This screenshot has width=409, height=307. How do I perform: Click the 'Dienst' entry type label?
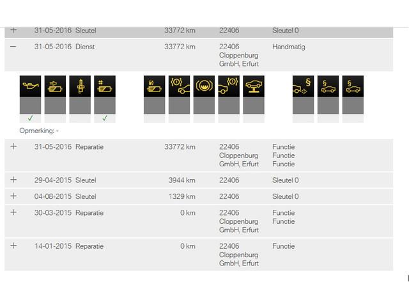[85, 47]
